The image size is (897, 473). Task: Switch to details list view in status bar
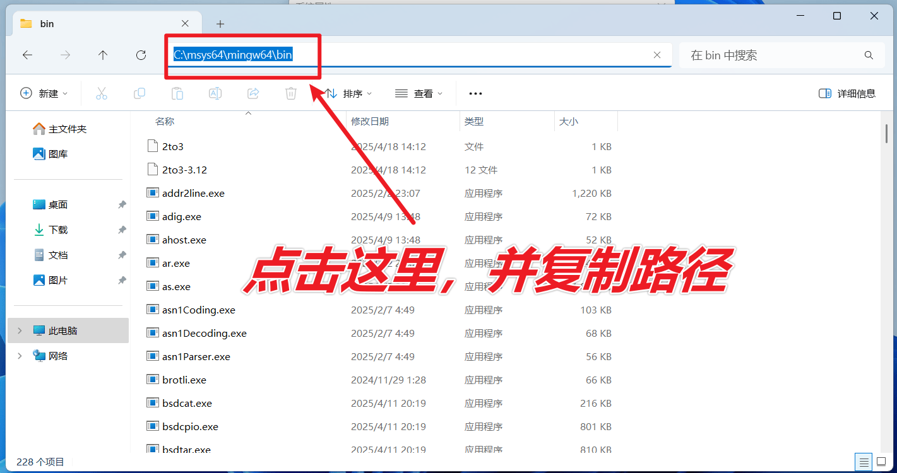pos(864,461)
